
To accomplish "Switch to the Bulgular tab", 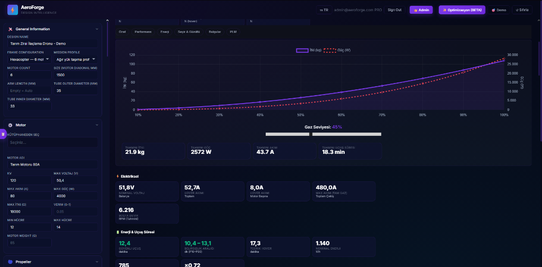I will point(215,32).
